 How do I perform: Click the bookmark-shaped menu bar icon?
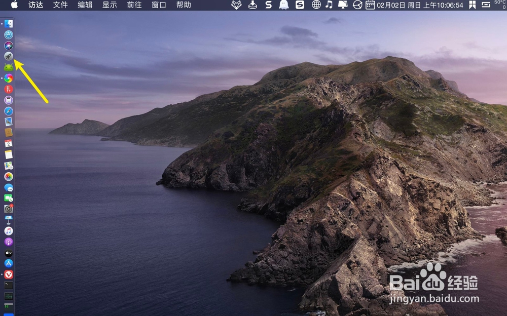coord(473,5)
